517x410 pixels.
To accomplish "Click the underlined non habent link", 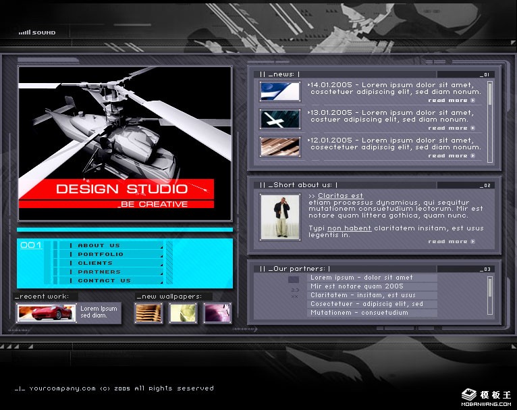I will point(349,228).
